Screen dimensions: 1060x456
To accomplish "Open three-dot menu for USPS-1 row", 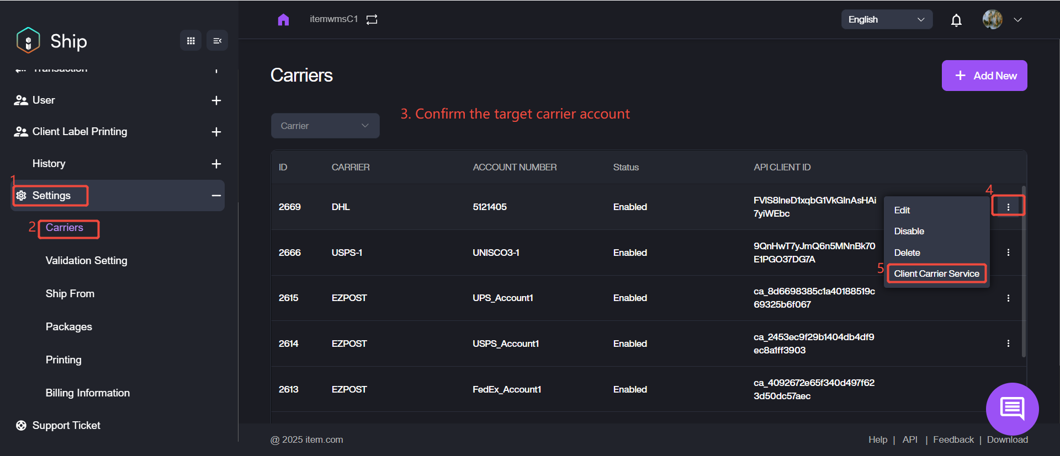I will coord(1008,253).
